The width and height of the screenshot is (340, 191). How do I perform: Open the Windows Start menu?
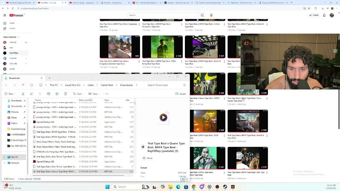(x=107, y=187)
